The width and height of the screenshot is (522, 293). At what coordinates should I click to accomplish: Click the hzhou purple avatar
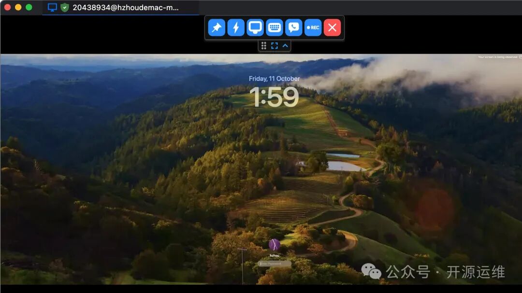point(274,244)
